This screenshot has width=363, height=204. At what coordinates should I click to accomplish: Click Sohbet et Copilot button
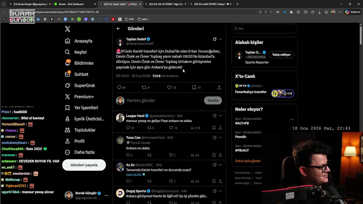click(353, 12)
